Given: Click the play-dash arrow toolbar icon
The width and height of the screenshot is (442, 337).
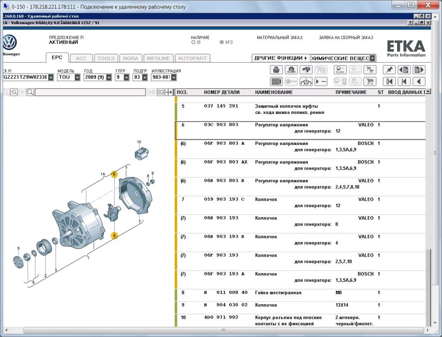Looking at the screenshot, I should pos(321,82).
